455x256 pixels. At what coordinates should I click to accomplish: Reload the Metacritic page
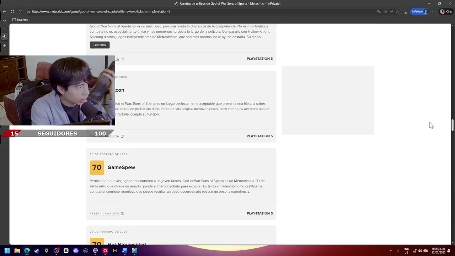coord(12,11)
